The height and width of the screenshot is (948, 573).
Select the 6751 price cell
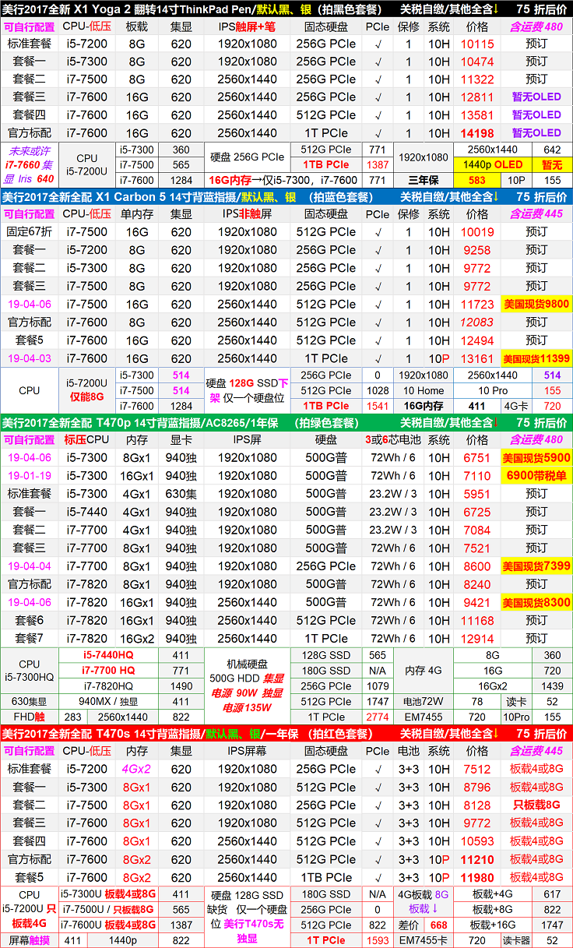pyautogui.click(x=477, y=458)
